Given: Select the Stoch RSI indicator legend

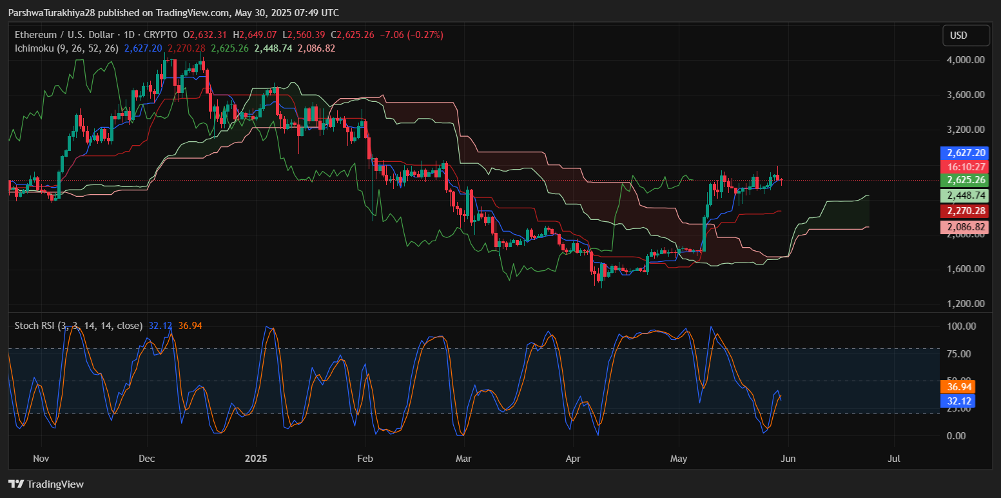Looking at the screenshot, I should click(78, 326).
